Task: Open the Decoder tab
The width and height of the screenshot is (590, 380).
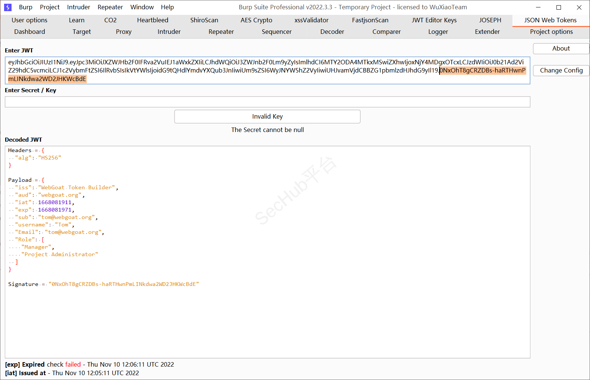Action: [x=332, y=32]
